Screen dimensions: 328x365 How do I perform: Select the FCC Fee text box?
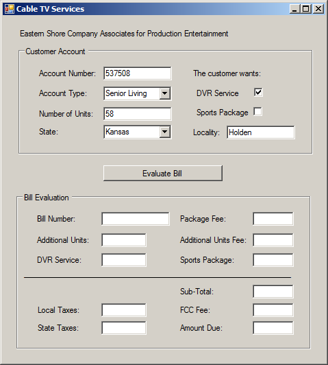pos(273,310)
